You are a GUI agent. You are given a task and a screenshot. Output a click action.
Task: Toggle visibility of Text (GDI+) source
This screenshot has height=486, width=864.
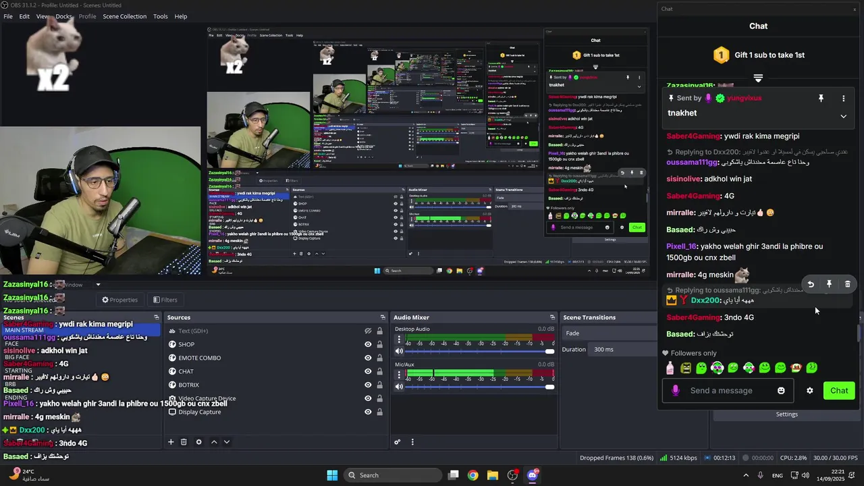pyautogui.click(x=368, y=331)
